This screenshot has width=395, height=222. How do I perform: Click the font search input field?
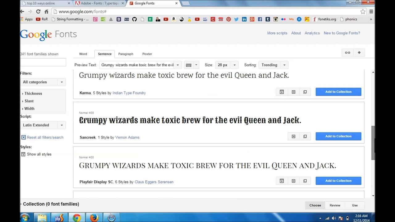pyautogui.click(x=43, y=62)
